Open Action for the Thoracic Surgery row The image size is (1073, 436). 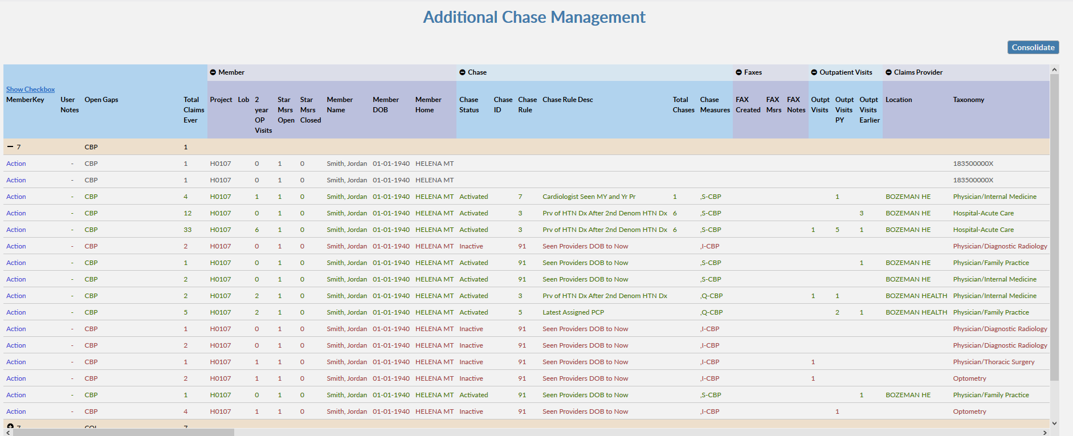coord(16,362)
